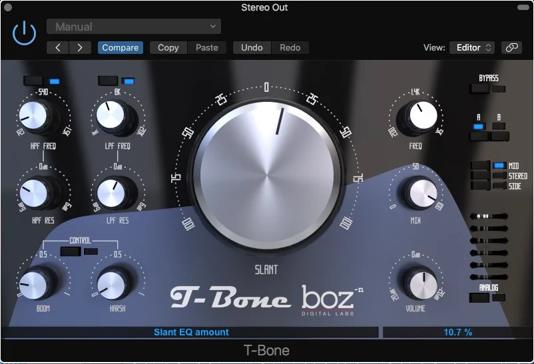This screenshot has height=364, width=534.
Task: Click the Compare button
Action: coord(121,48)
